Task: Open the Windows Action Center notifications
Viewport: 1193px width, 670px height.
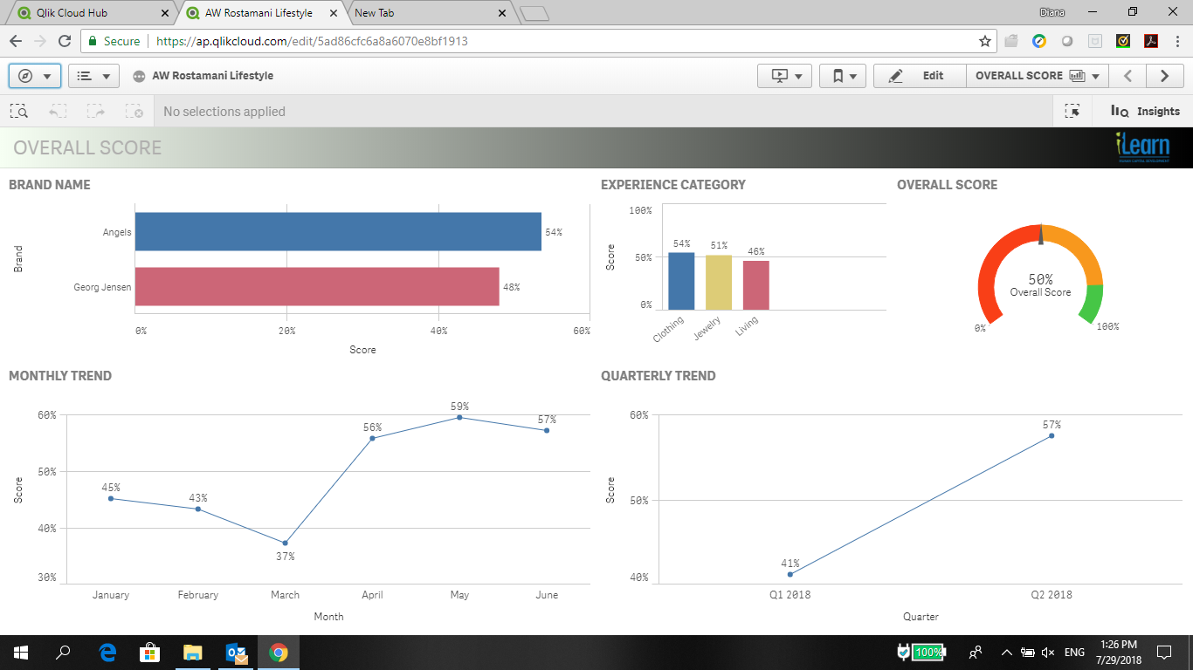Action: pyautogui.click(x=1164, y=652)
